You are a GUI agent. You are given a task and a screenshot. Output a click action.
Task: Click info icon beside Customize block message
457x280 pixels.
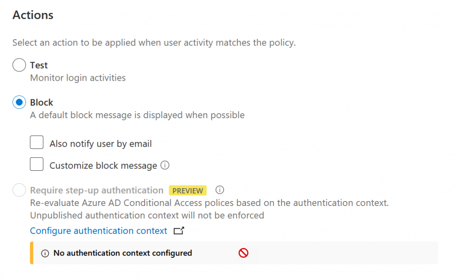[165, 165]
